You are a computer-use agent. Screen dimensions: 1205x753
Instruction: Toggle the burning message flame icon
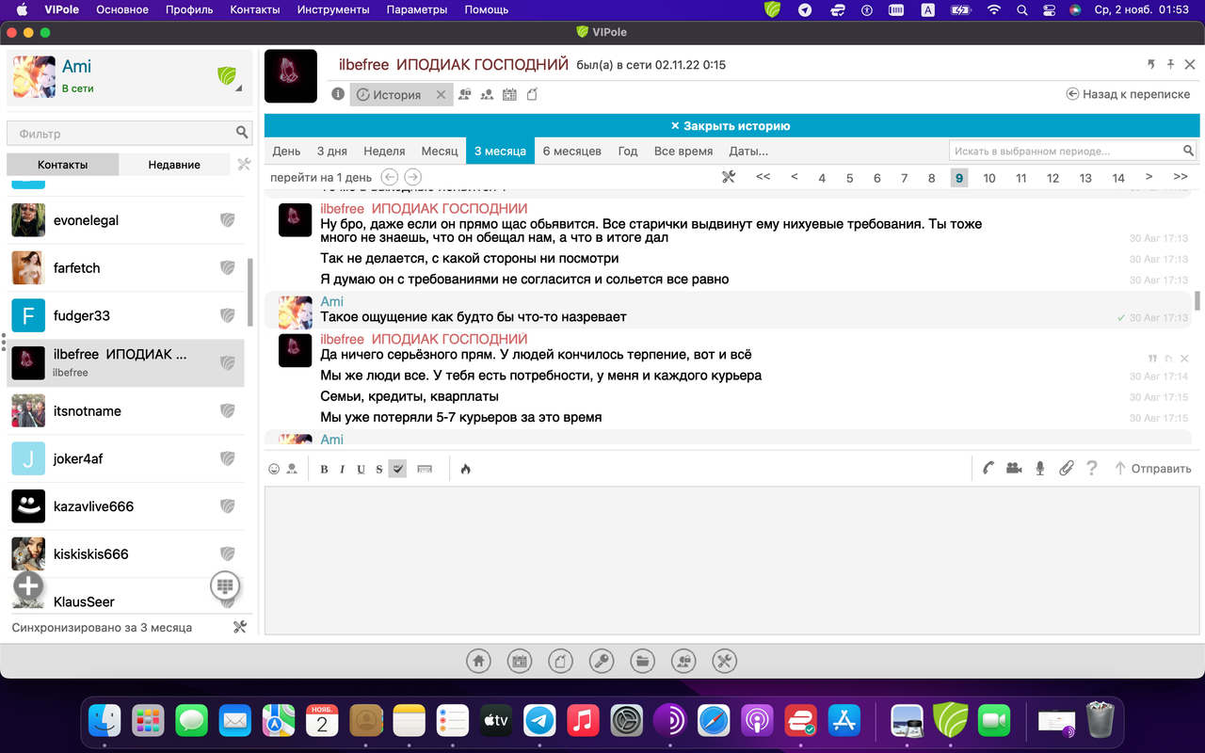465,469
